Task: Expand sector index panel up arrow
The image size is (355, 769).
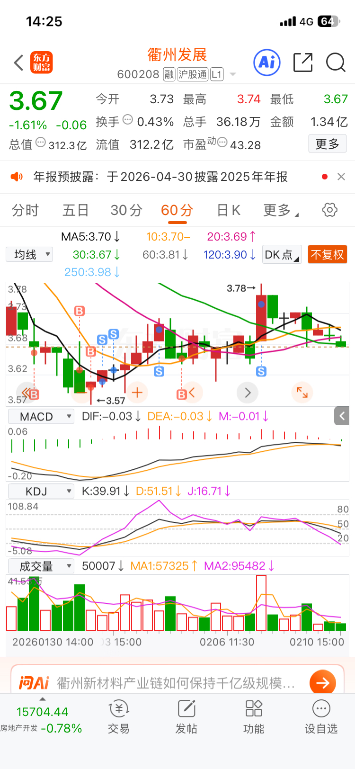Action: [43, 699]
